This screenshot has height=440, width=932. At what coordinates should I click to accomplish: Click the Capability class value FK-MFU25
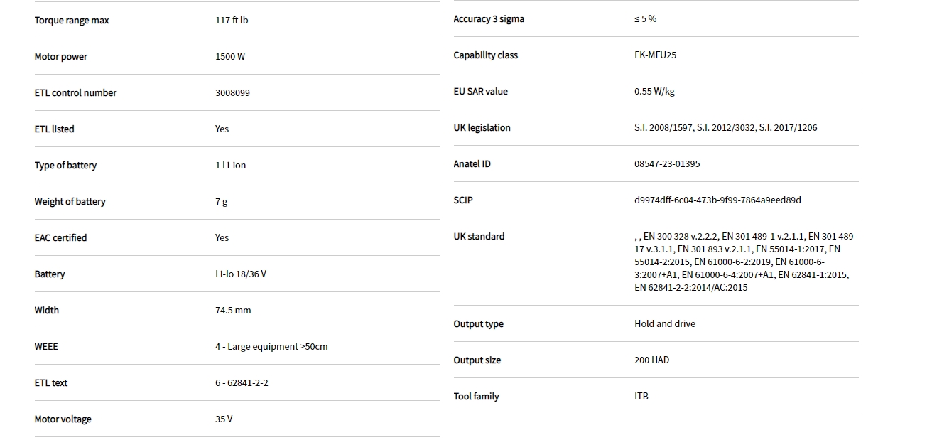click(655, 55)
